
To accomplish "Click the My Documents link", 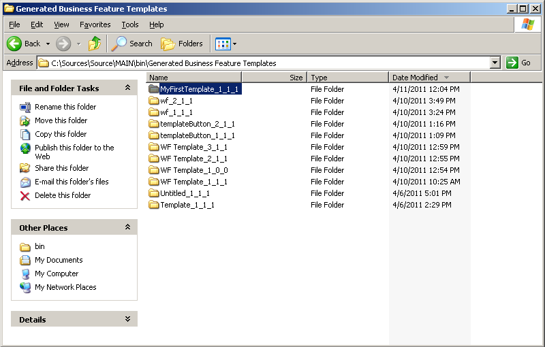I will [59, 260].
